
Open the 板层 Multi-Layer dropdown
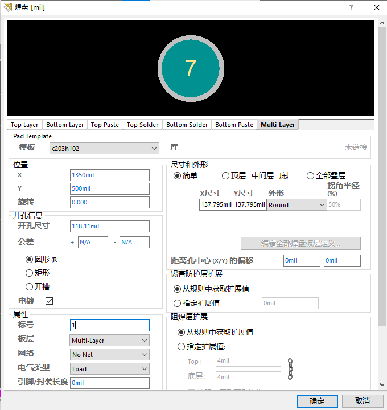click(x=109, y=341)
